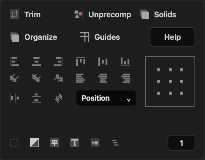
Task: Toggle the dotted selection bounds option
Action: pos(14,143)
